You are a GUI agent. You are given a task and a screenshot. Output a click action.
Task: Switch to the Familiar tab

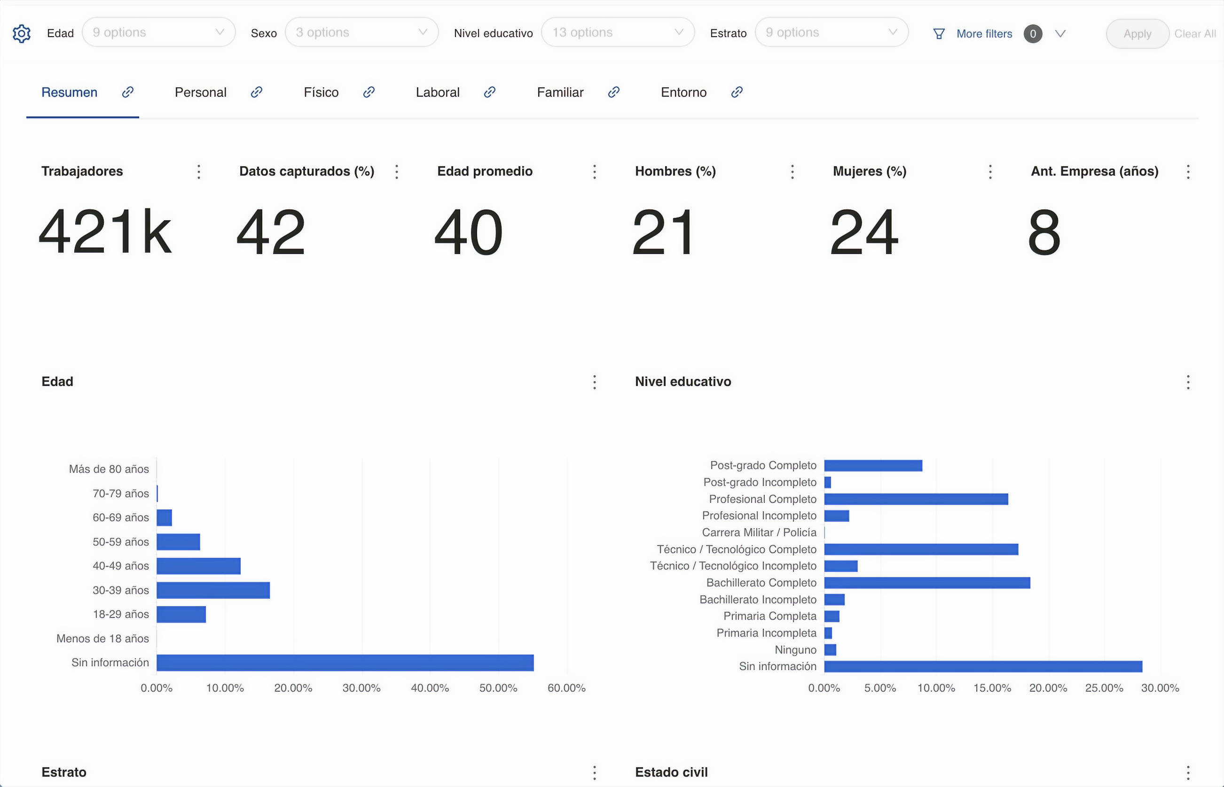[560, 93]
